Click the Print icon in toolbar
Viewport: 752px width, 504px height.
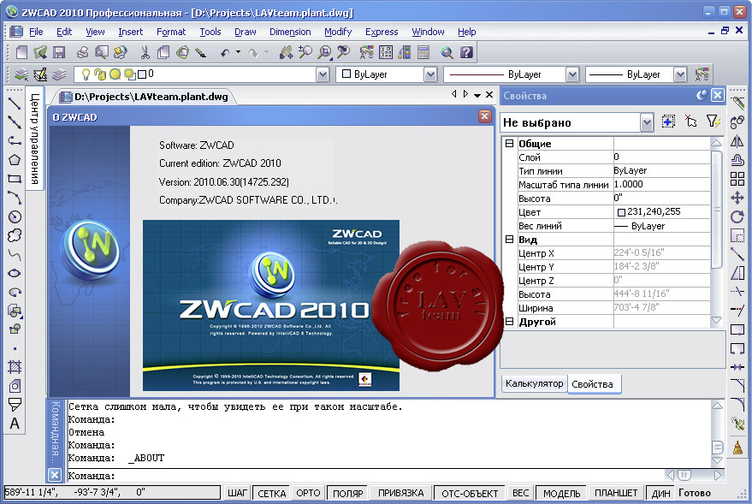click(82, 52)
